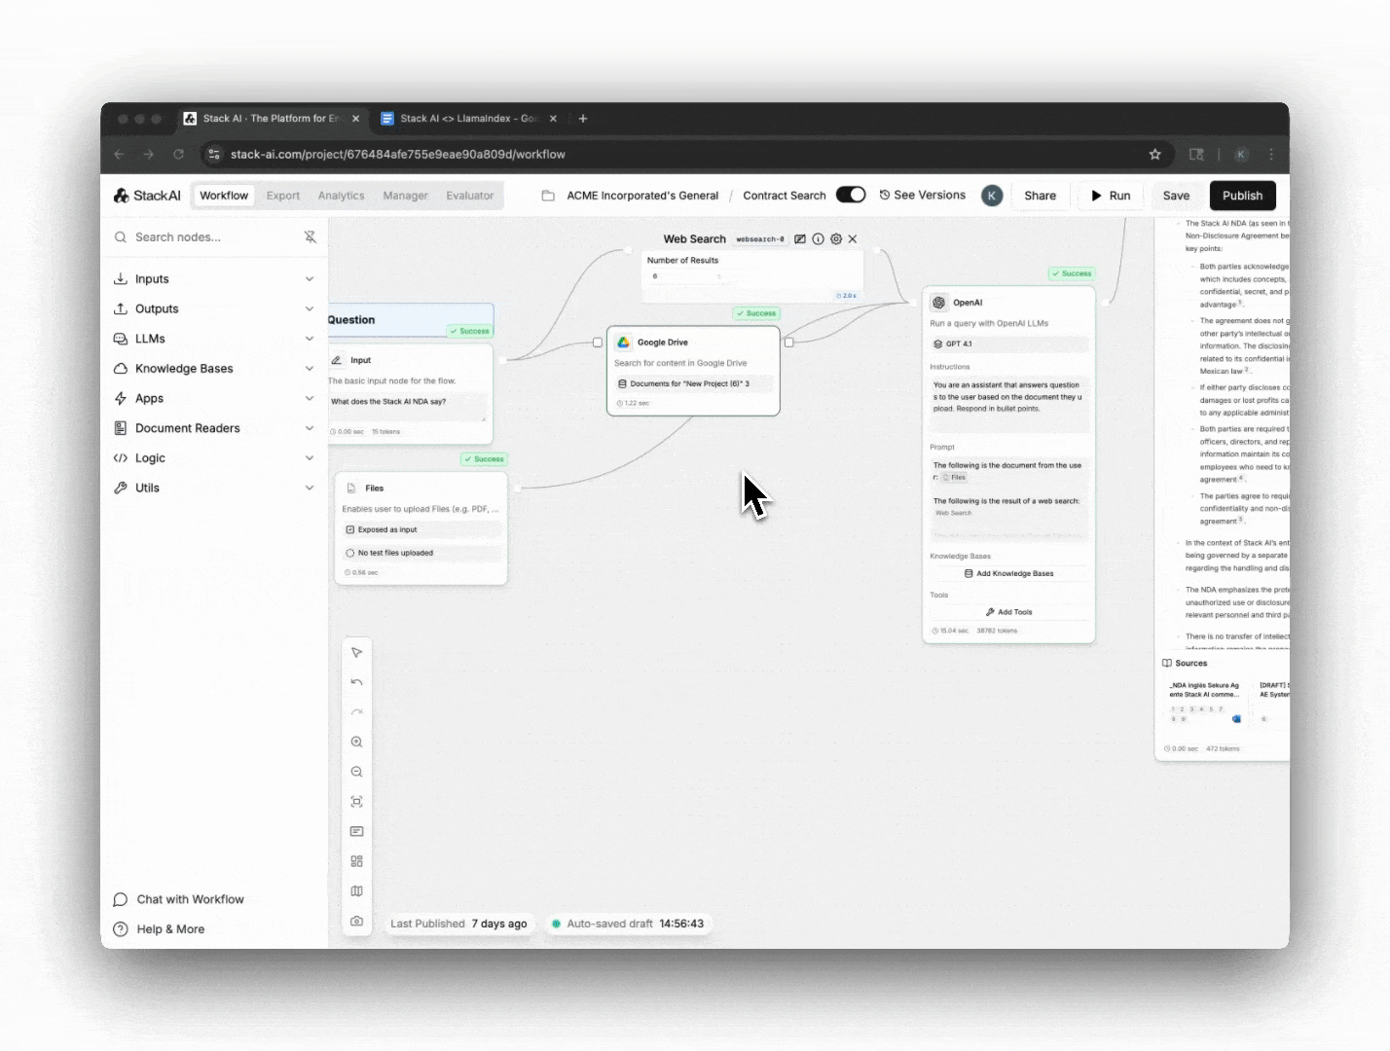
Task: Select documents for New Project in Google Drive
Action: [x=695, y=383]
